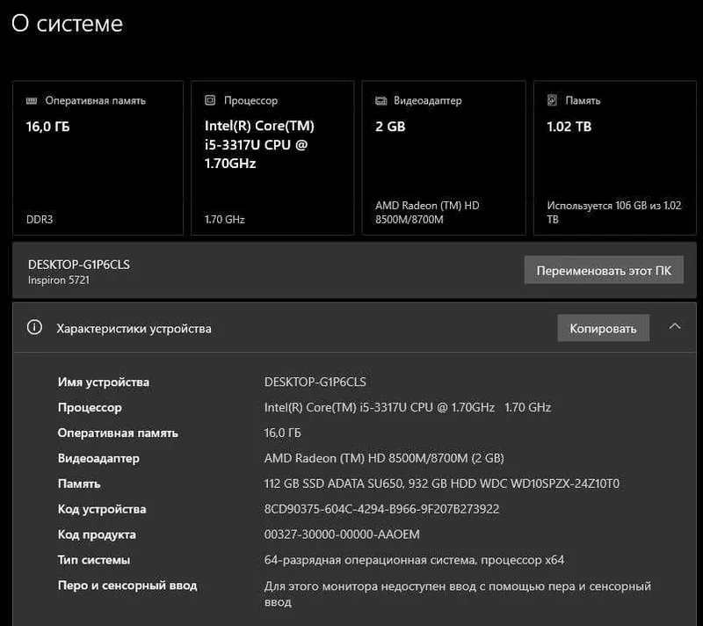This screenshot has width=703, height=626.
Task: Click the Характеристики устройства header
Action: coord(134,329)
